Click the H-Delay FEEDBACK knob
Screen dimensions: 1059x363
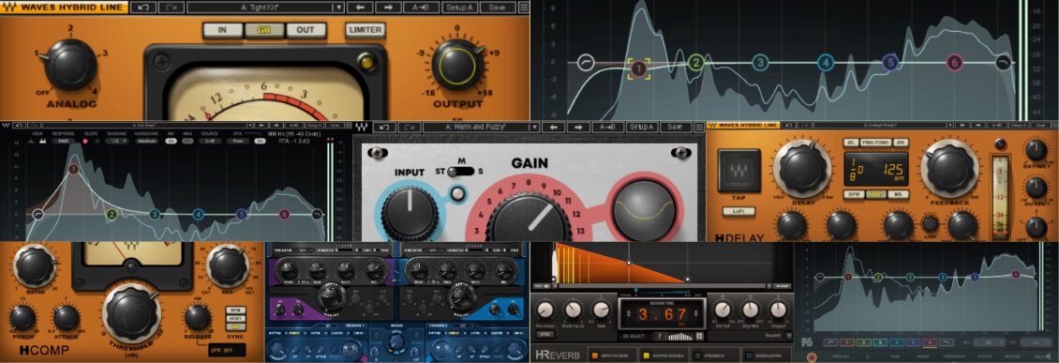click(x=950, y=169)
